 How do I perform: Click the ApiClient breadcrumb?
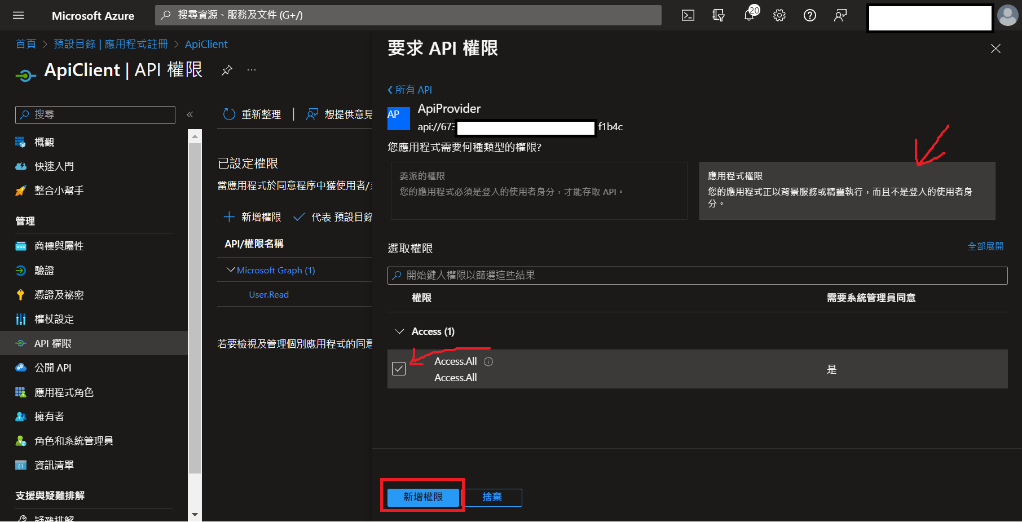tap(206, 44)
